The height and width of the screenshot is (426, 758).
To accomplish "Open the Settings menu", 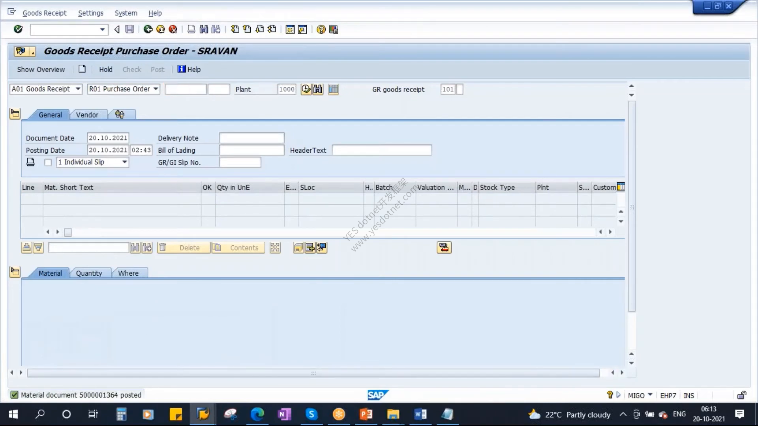I will pyautogui.click(x=90, y=13).
